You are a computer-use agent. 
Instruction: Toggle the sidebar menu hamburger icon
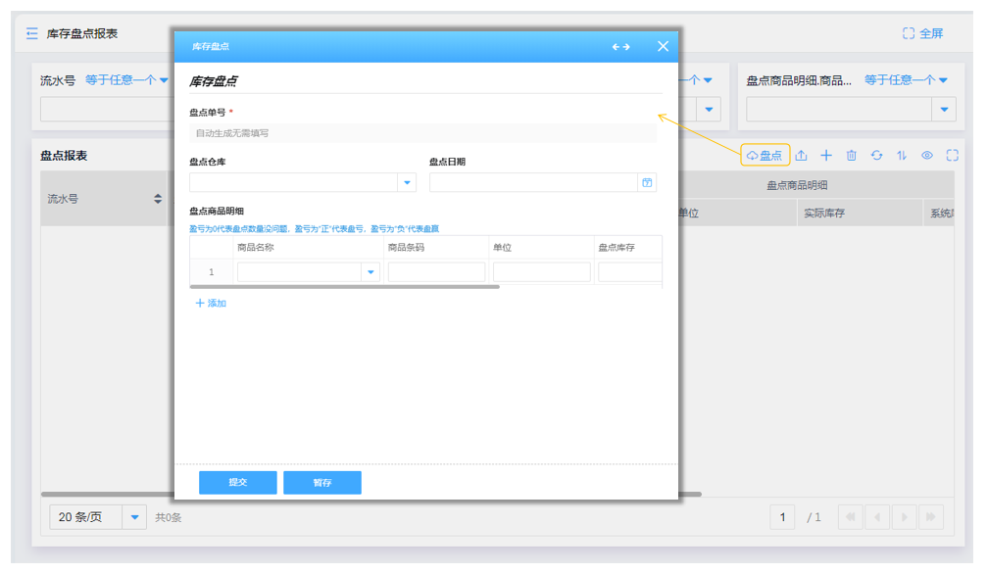click(32, 33)
